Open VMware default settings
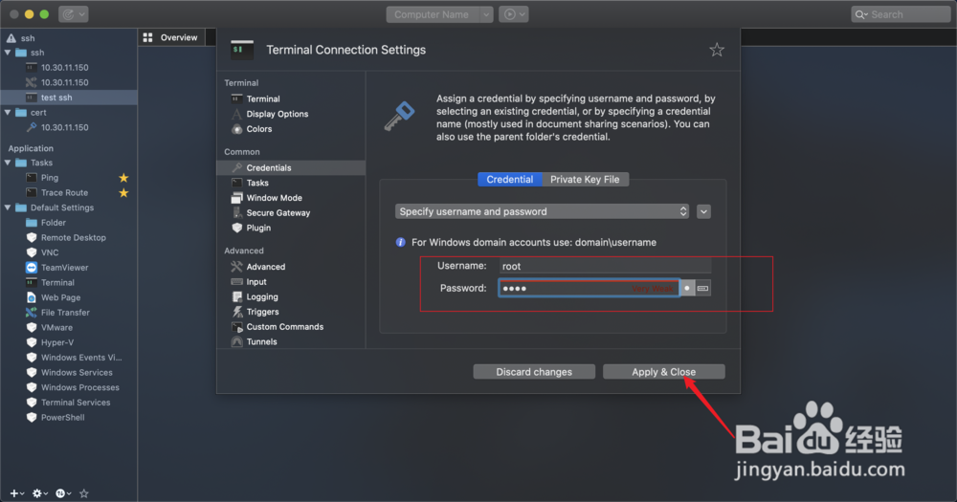 (56, 328)
